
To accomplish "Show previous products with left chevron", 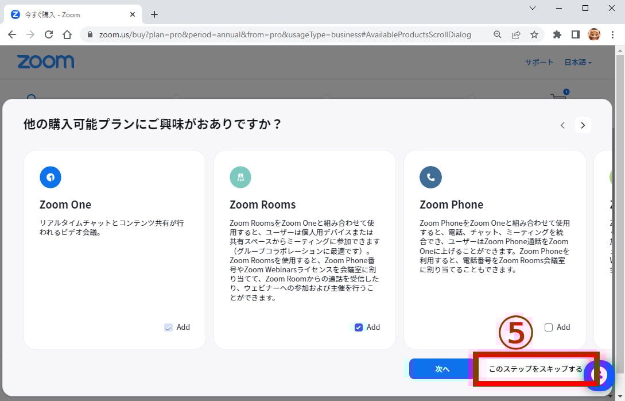I will [562, 125].
